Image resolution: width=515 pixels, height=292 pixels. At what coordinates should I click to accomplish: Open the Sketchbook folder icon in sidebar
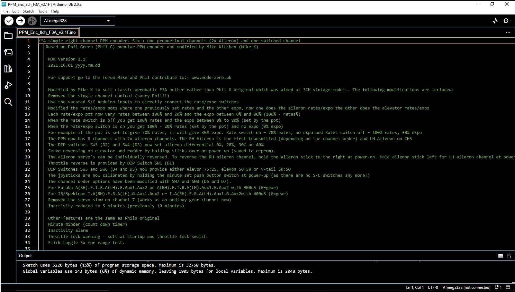[8, 35]
